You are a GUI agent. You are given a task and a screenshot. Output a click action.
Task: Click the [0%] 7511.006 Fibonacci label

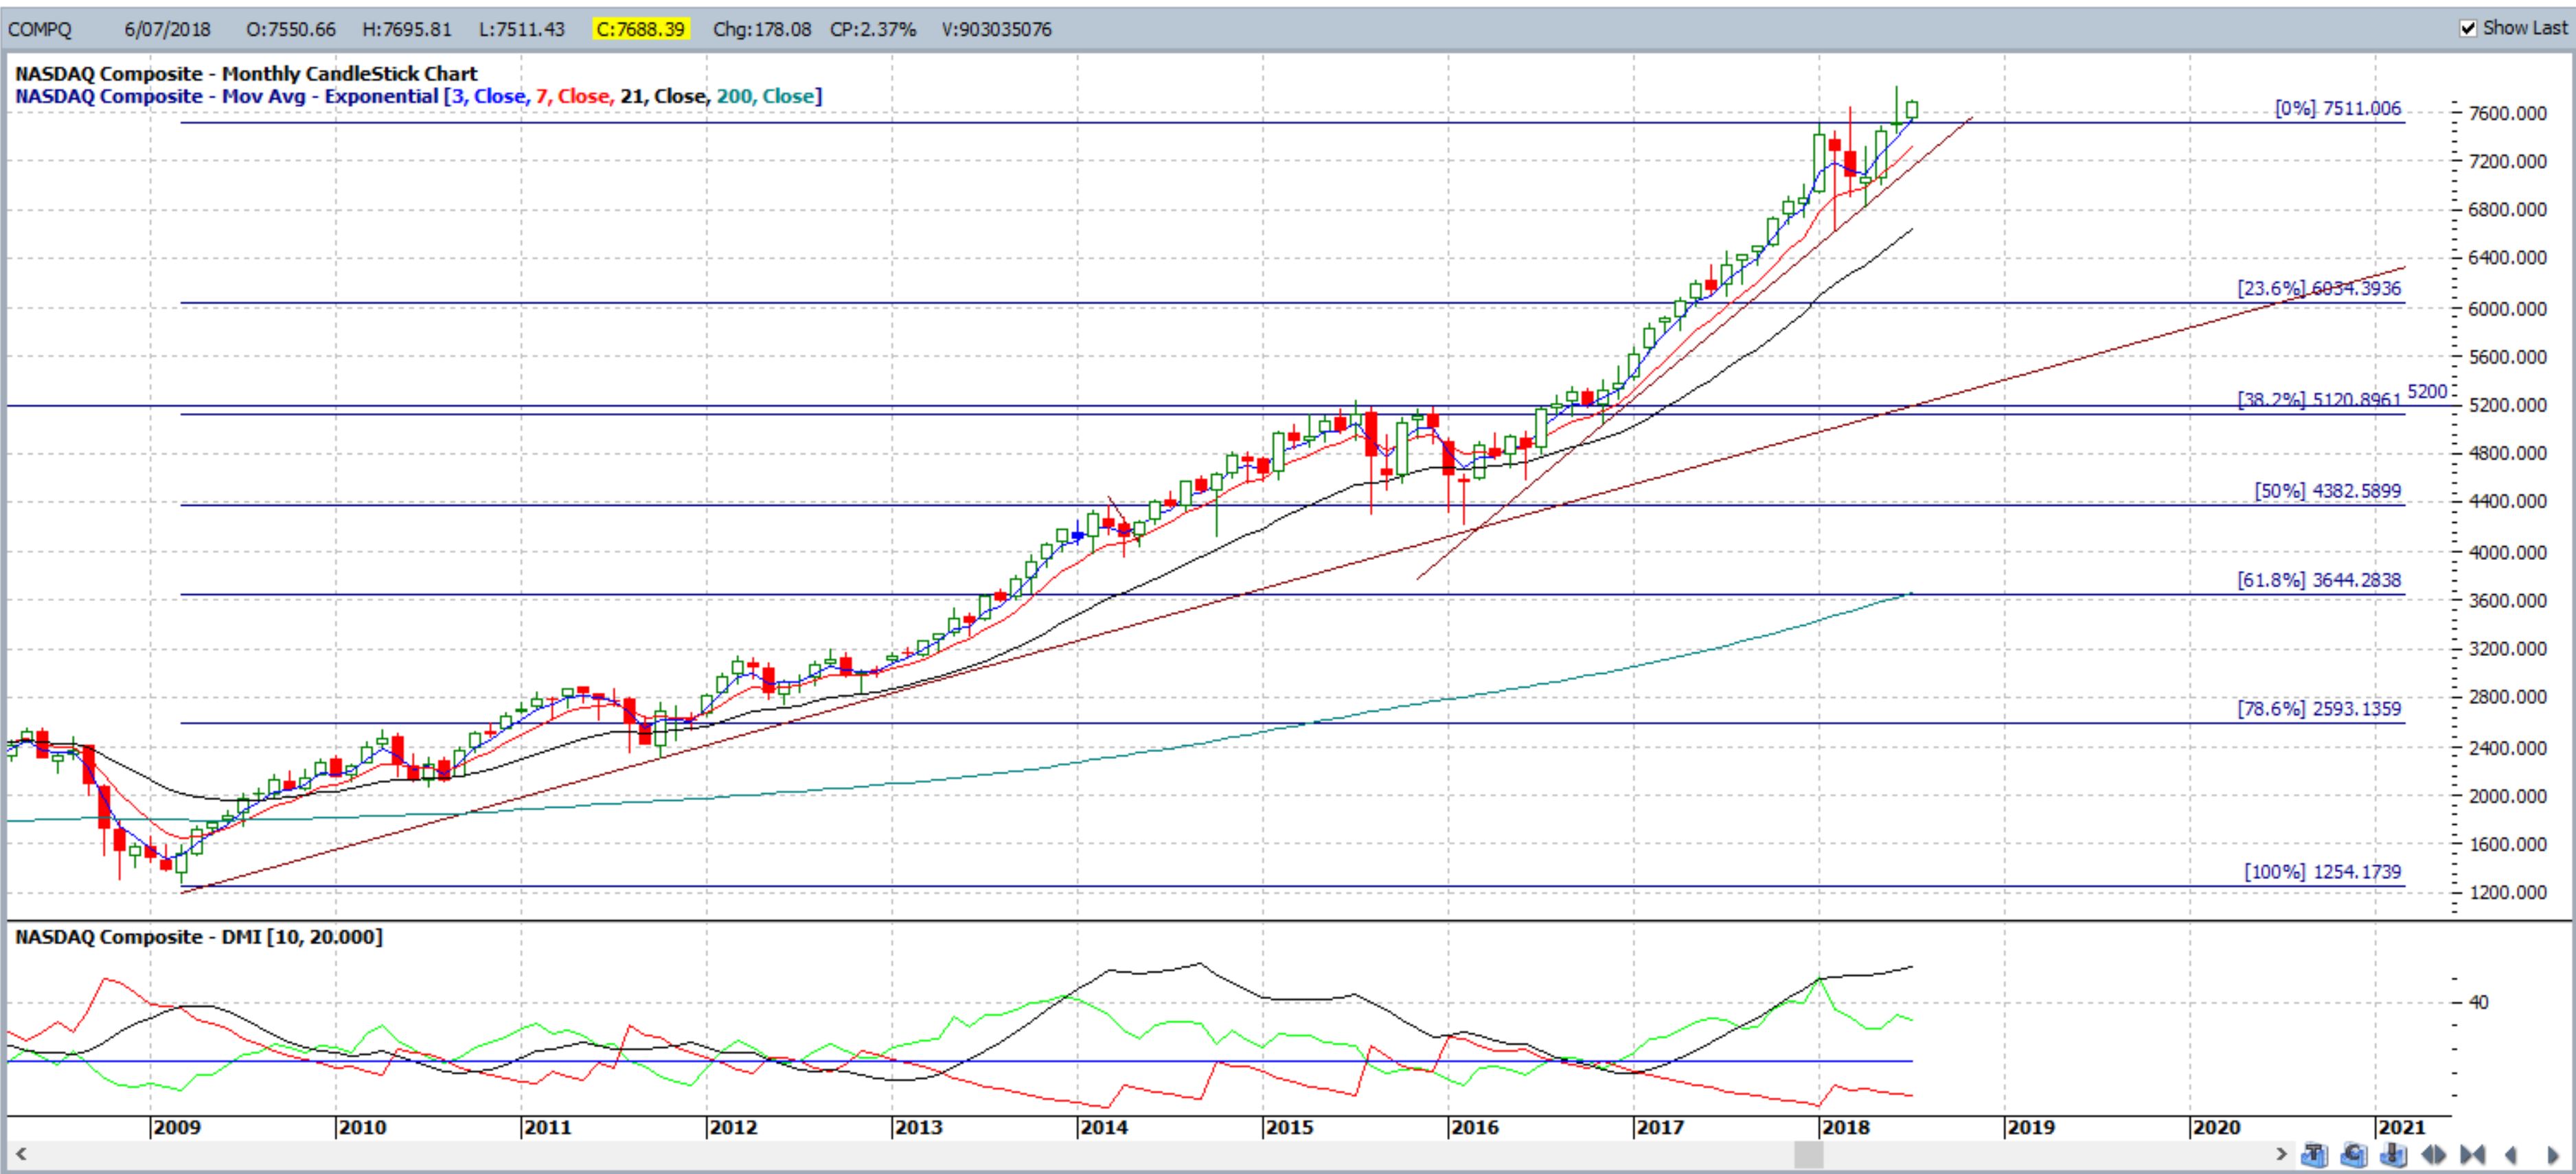coord(2338,108)
